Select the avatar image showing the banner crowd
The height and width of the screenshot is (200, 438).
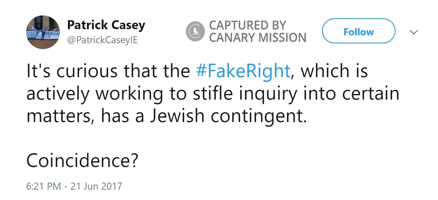coord(43,32)
